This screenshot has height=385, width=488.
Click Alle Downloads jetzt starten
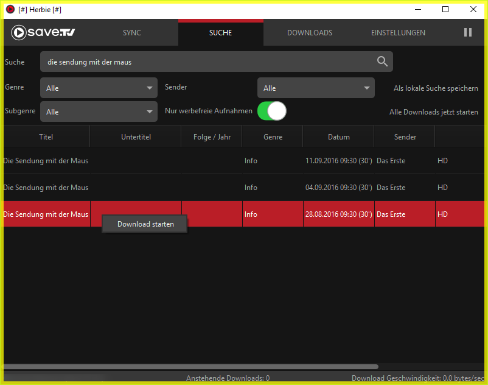click(x=433, y=112)
